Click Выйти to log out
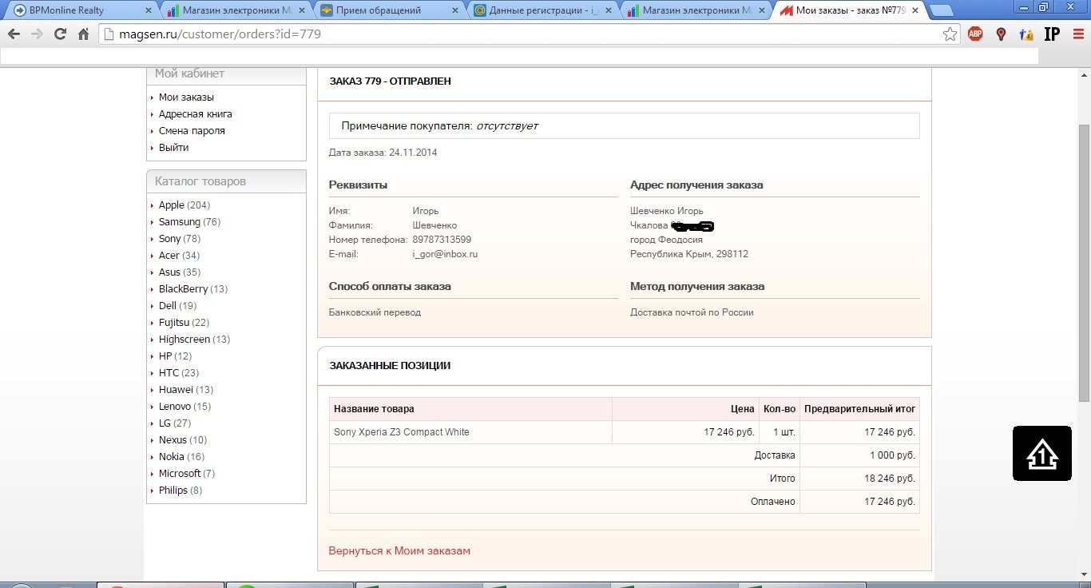 (174, 148)
